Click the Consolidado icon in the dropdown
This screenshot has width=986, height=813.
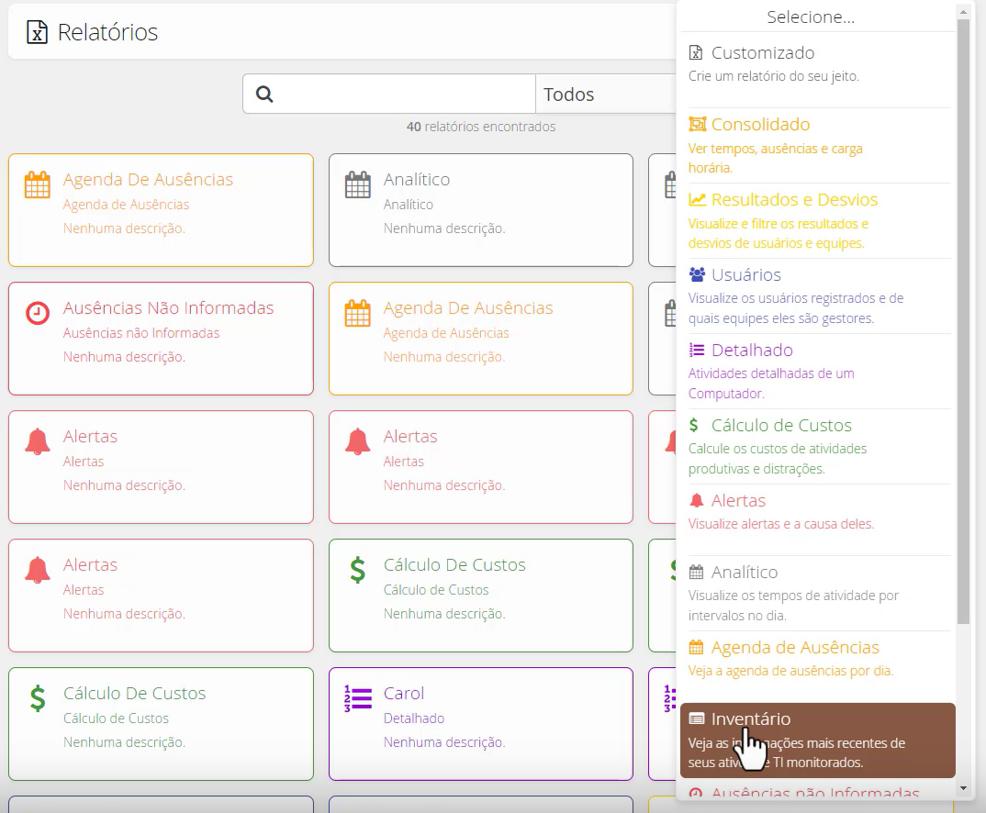point(697,125)
